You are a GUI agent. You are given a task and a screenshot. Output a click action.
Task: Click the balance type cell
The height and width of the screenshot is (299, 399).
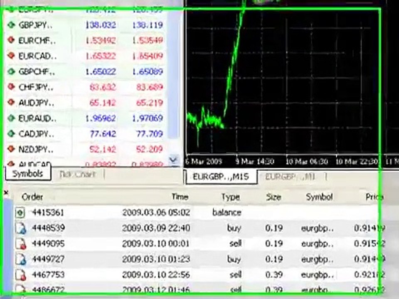point(227,212)
